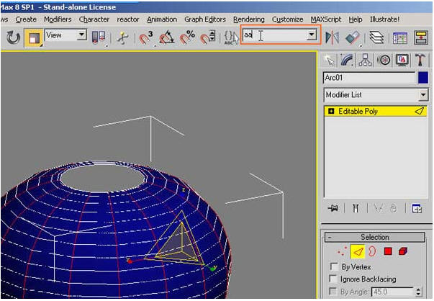Click Configure Modifier Sets icon

tap(417, 208)
